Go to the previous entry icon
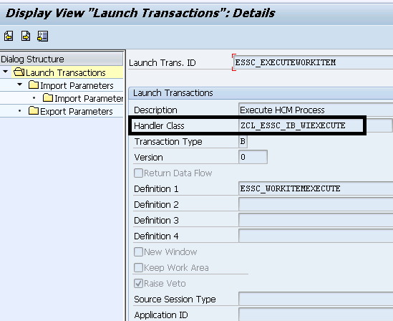The image size is (393, 321). click(x=9, y=36)
